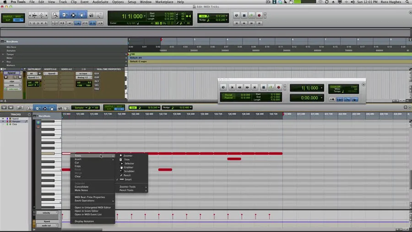Select the Selector tool in the main toolbar
Viewport: 412px width, 232px height.
(x=73, y=15)
